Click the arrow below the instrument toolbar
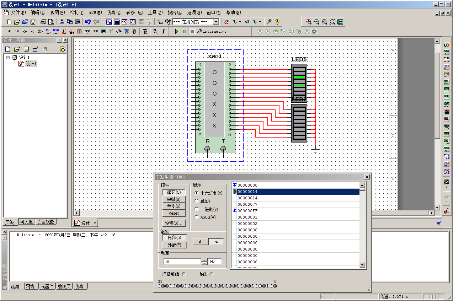Viewport: 453px width, 301px height. tap(447, 187)
